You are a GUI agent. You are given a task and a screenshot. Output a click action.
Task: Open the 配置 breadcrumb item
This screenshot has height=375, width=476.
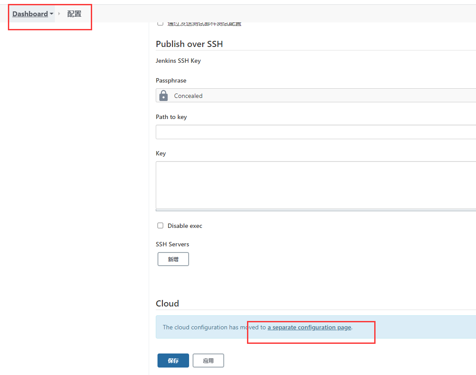[x=75, y=14]
